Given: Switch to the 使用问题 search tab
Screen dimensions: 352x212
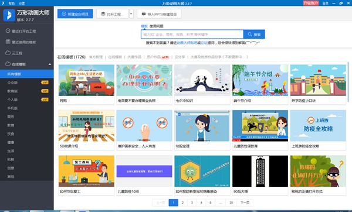Looking at the screenshot, I should point(157,26).
